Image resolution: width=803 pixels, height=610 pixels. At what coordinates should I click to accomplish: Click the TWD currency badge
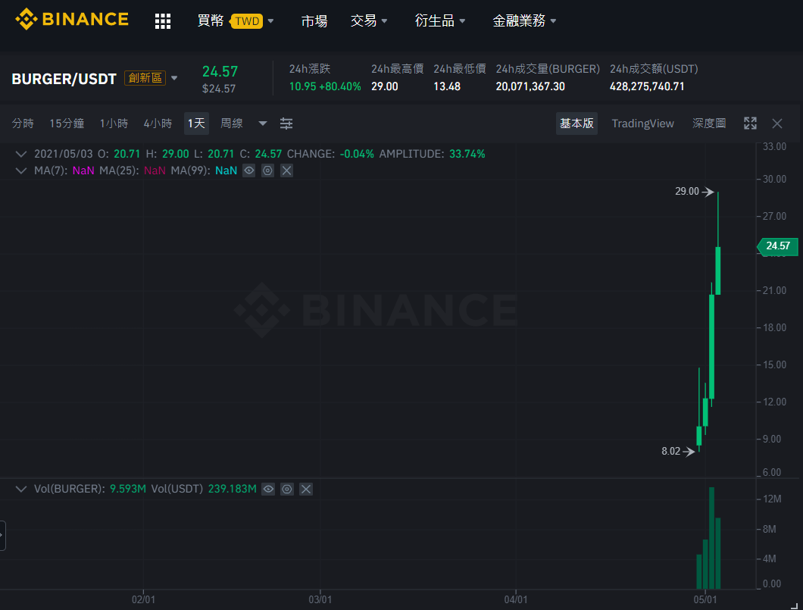(247, 21)
